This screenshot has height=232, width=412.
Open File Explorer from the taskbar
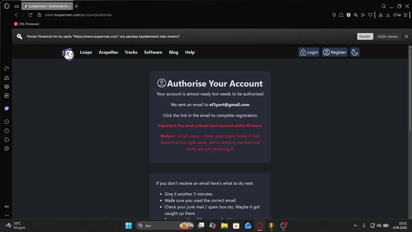(224, 226)
